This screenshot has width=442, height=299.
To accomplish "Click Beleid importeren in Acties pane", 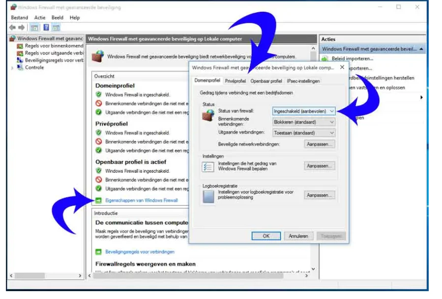I will (353, 58).
